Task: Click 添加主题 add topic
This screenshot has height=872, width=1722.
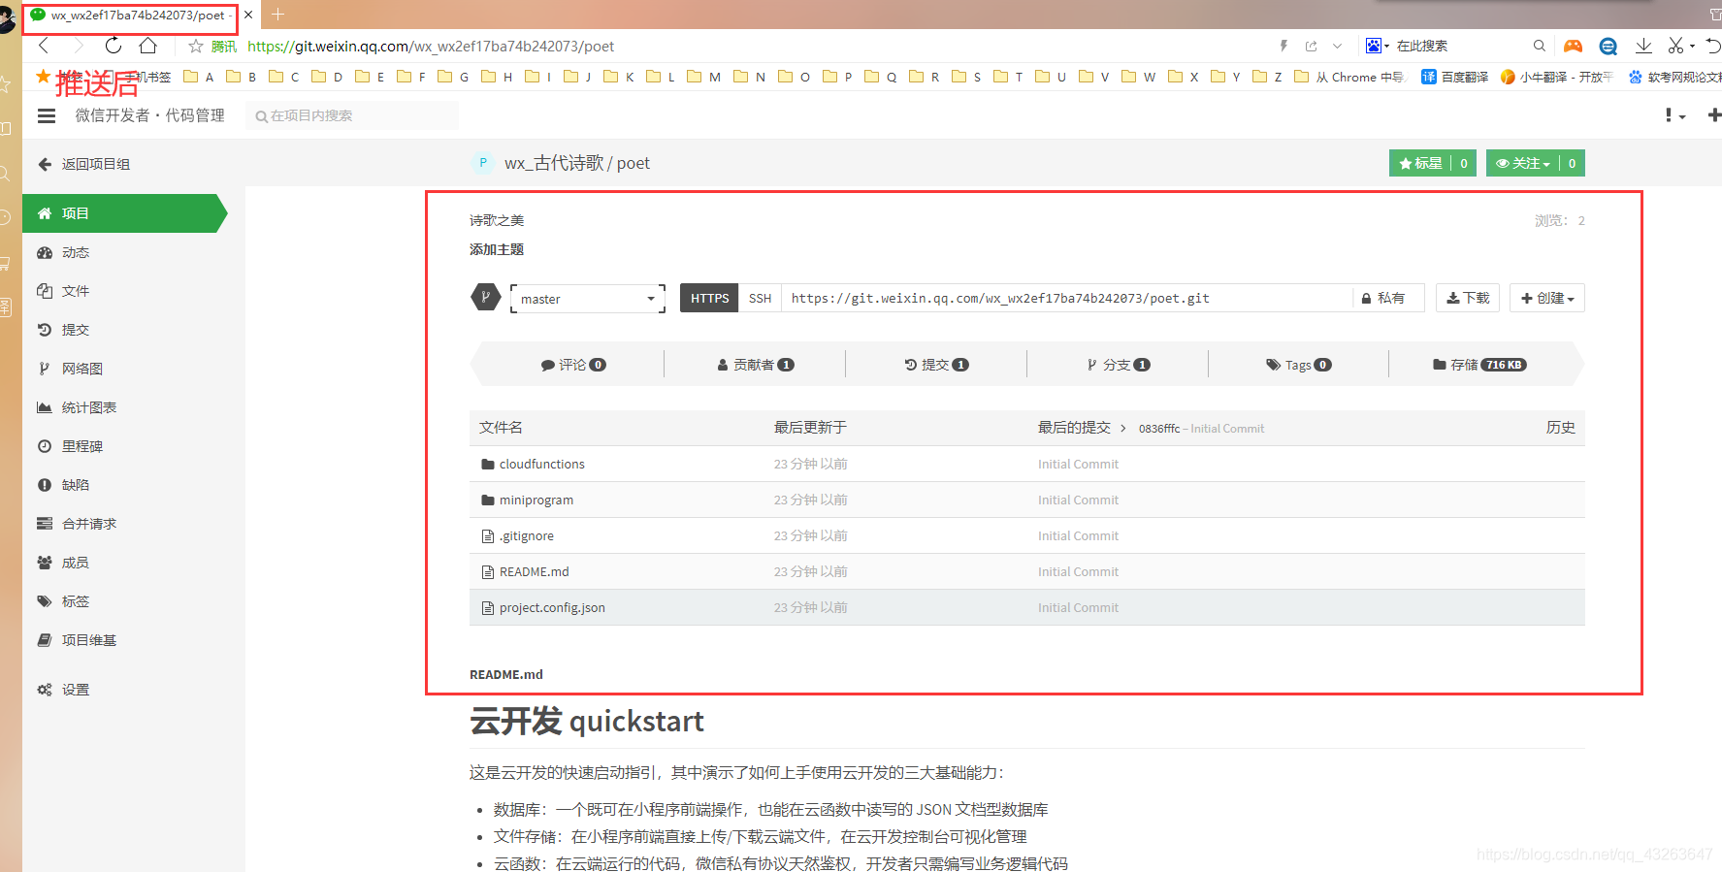Action: point(497,249)
